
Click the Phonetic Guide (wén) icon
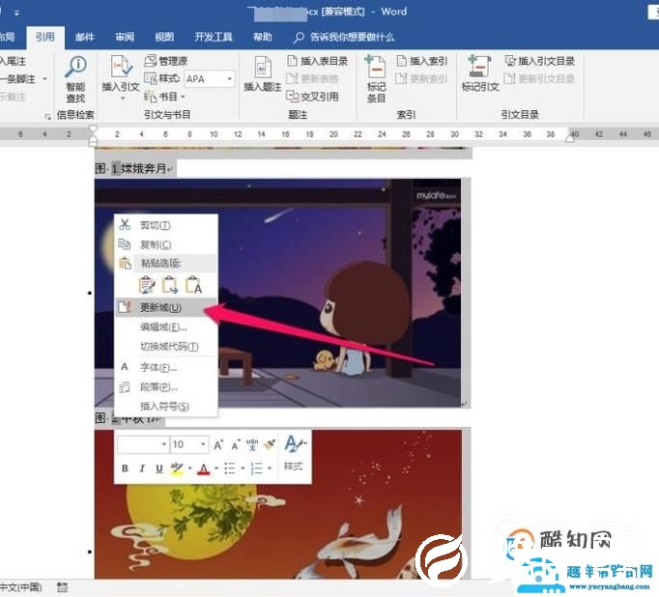252,444
